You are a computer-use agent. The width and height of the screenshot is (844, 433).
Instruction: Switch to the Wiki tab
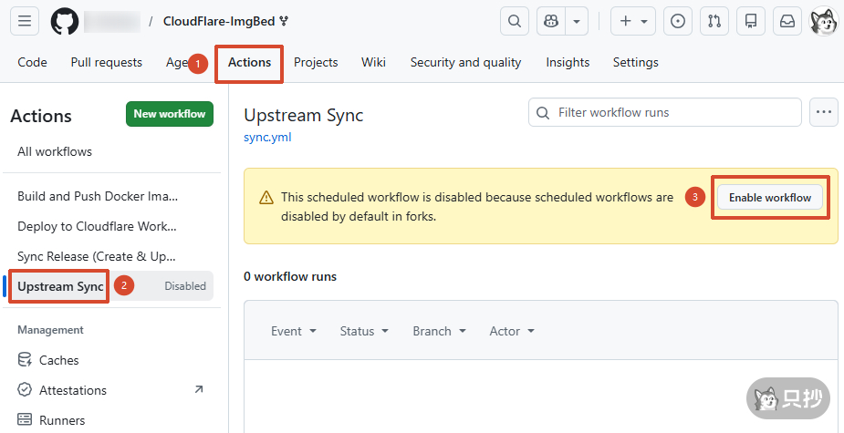[x=373, y=62]
